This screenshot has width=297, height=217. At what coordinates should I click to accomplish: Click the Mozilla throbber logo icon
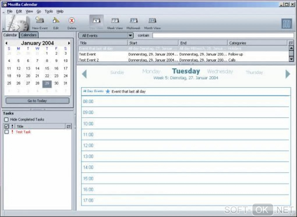(x=287, y=24)
